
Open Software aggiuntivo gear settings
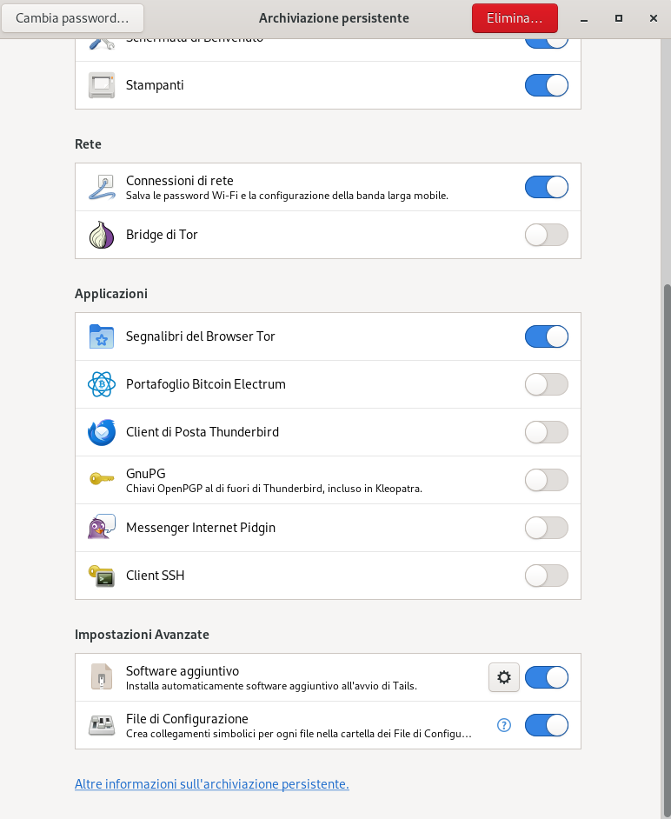click(x=504, y=677)
